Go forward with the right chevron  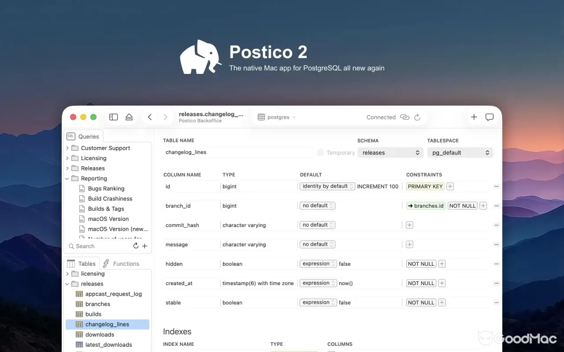165,117
